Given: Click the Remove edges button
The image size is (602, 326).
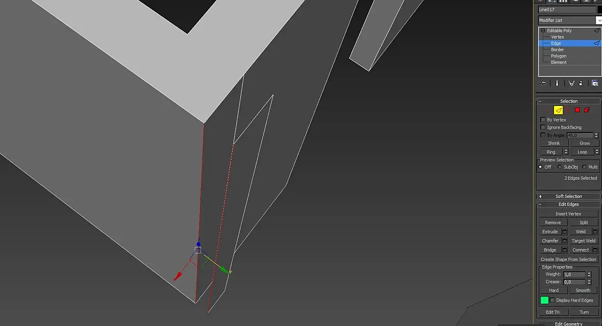Looking at the screenshot, I should tap(553, 223).
